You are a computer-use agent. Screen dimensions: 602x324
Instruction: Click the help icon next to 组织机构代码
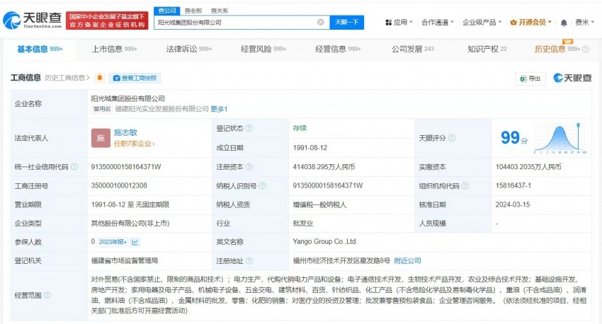[x=465, y=185]
